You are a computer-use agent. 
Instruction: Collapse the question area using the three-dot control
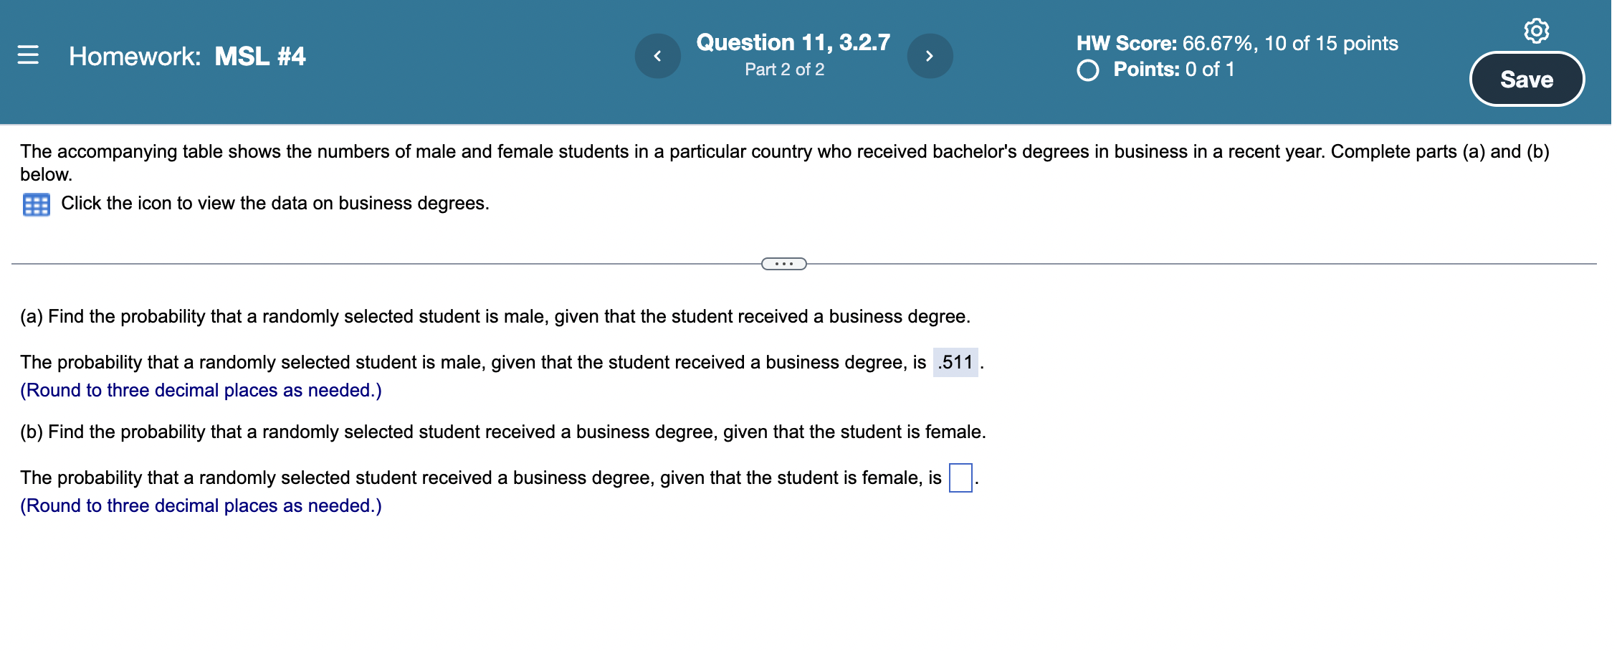pyautogui.click(x=783, y=264)
